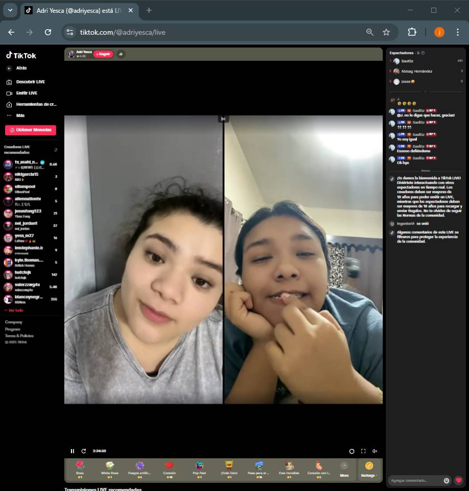Click the TikTok logo
This screenshot has height=491, width=469.
coord(21,56)
